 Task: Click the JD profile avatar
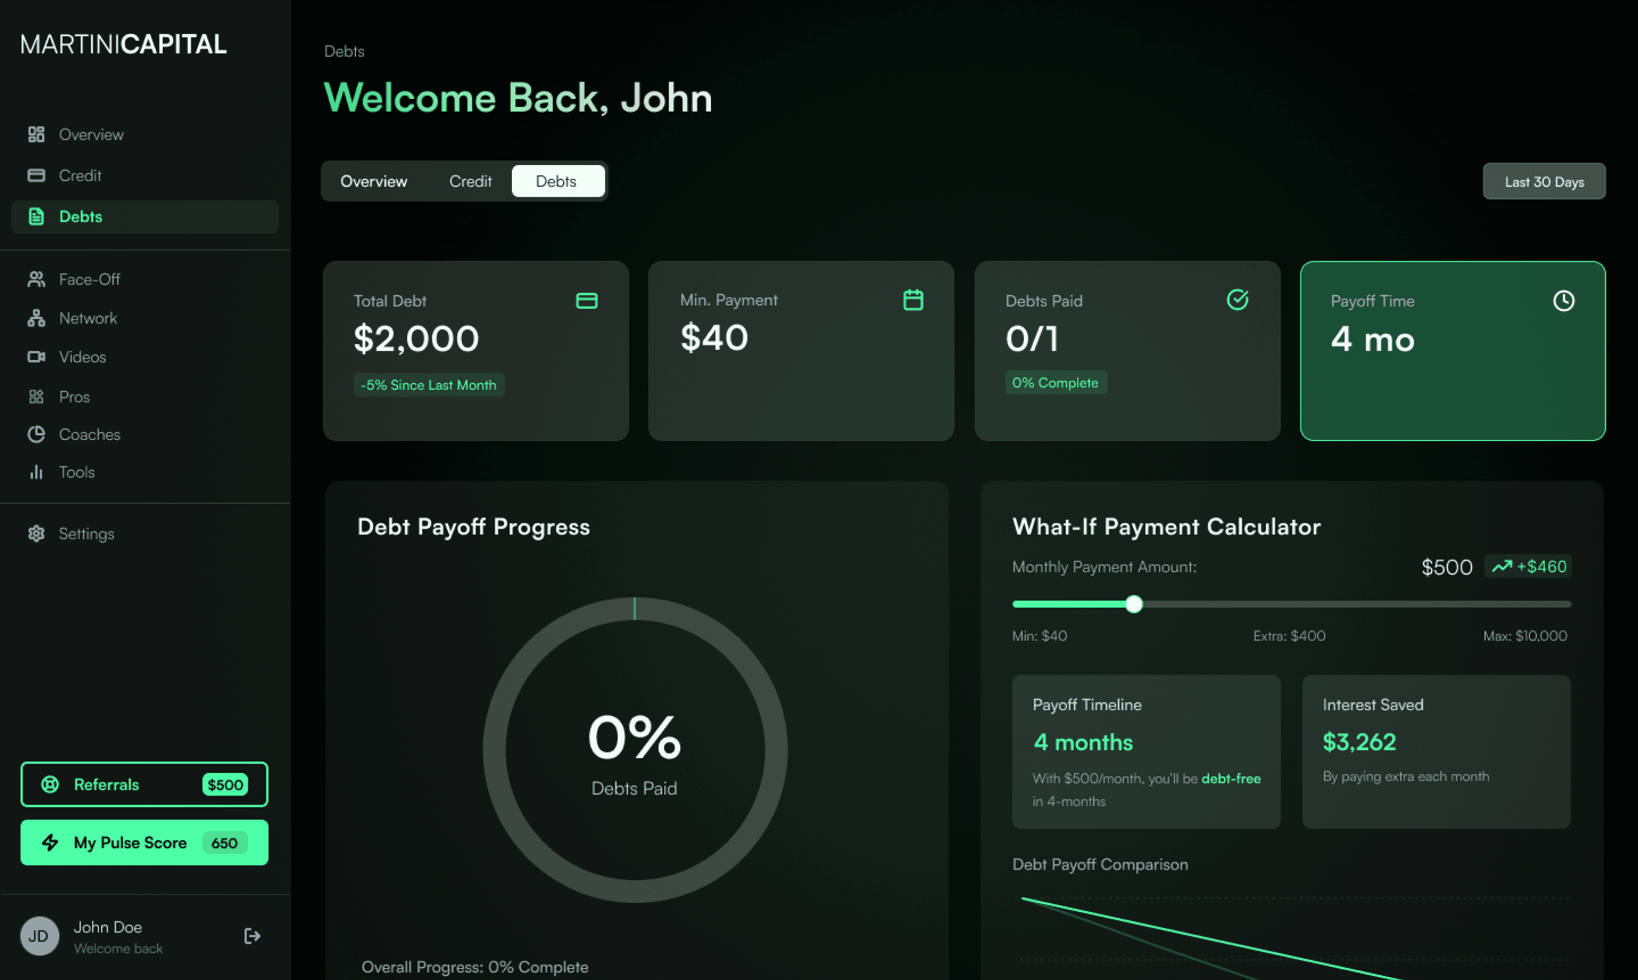coord(39,936)
